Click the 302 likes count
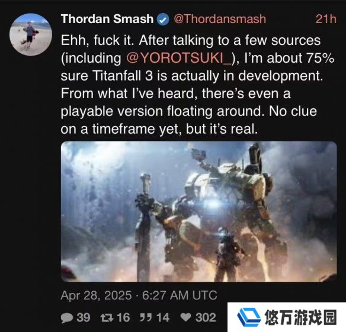 click(x=206, y=317)
